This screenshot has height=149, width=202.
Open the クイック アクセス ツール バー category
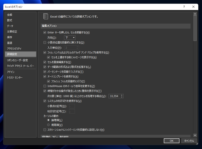(x=20, y=66)
